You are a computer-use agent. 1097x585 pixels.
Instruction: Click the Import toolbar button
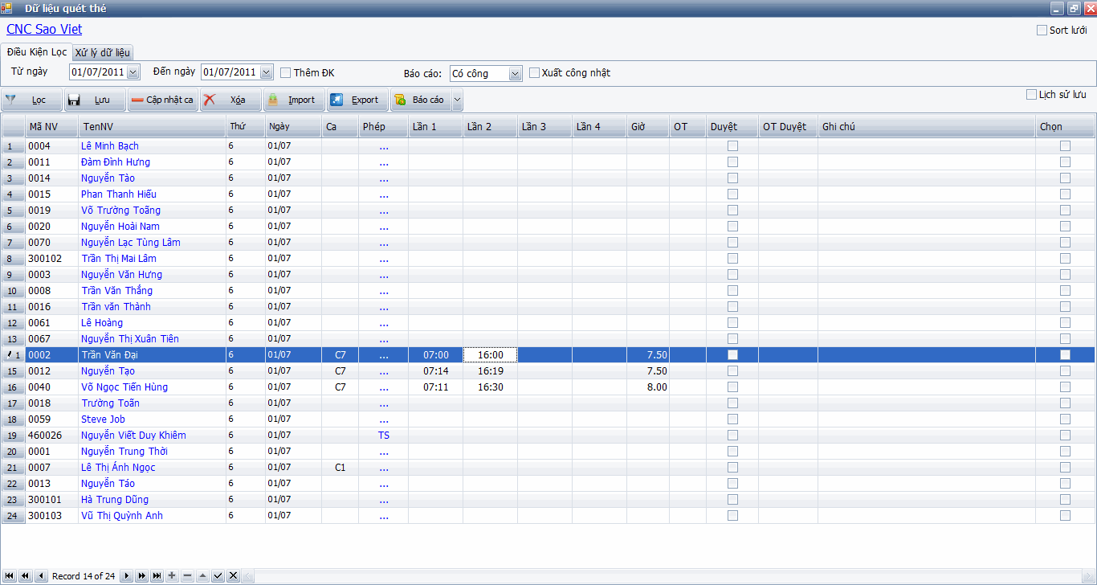[294, 100]
